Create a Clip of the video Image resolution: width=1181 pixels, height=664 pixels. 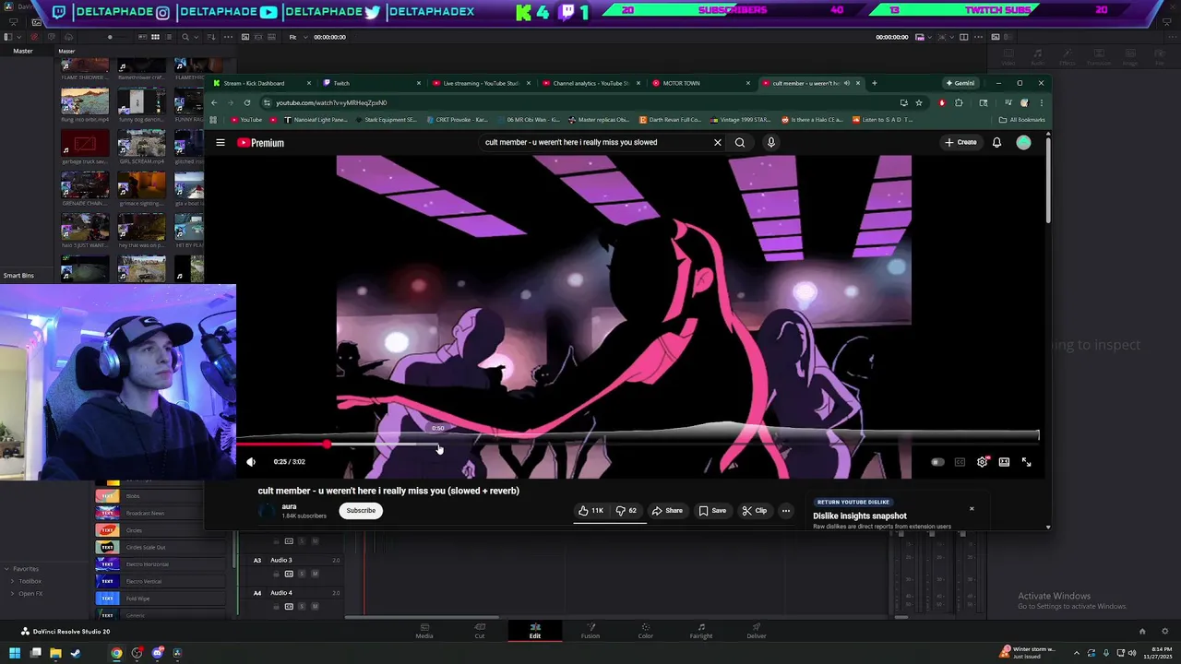[x=754, y=510]
